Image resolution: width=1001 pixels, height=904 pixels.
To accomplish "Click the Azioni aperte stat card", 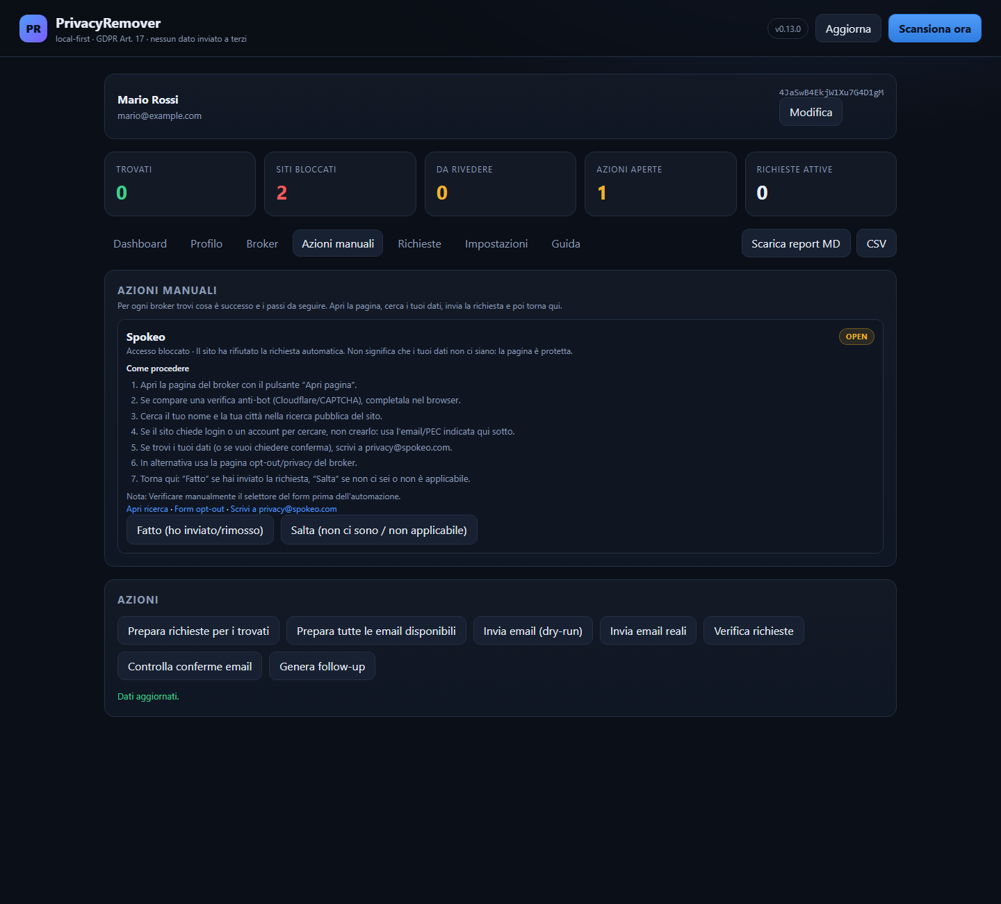I will [660, 184].
